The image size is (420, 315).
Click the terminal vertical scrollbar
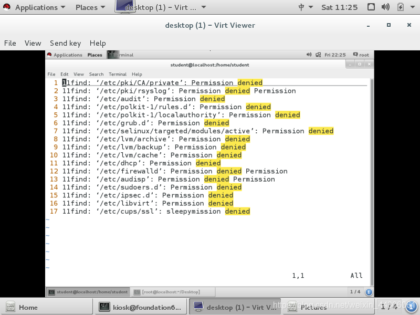click(x=372, y=182)
